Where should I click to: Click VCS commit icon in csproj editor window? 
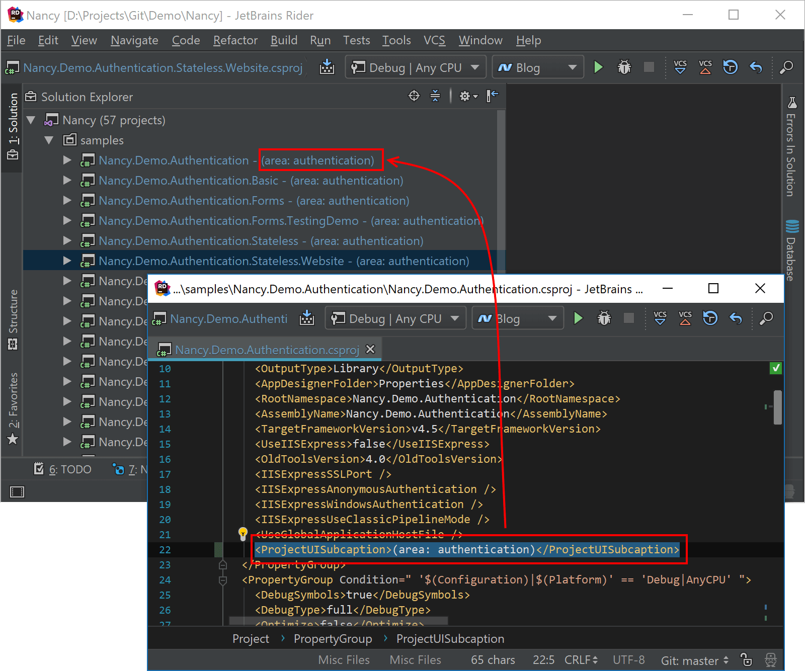point(685,318)
